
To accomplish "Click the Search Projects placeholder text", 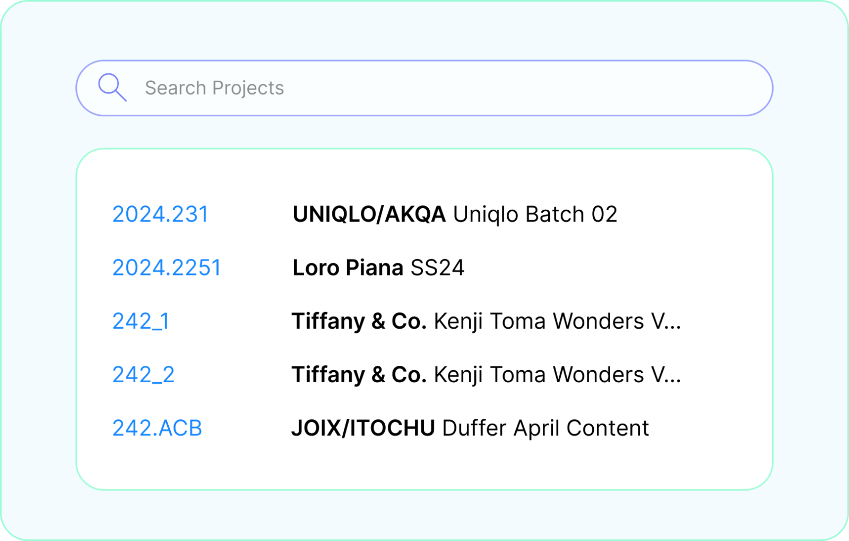I will (x=214, y=88).
